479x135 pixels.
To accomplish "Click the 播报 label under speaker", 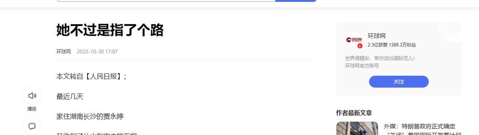I will (32, 109).
